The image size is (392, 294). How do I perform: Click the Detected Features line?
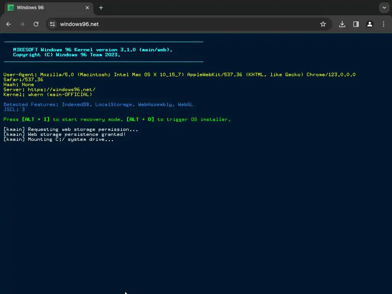point(98,105)
